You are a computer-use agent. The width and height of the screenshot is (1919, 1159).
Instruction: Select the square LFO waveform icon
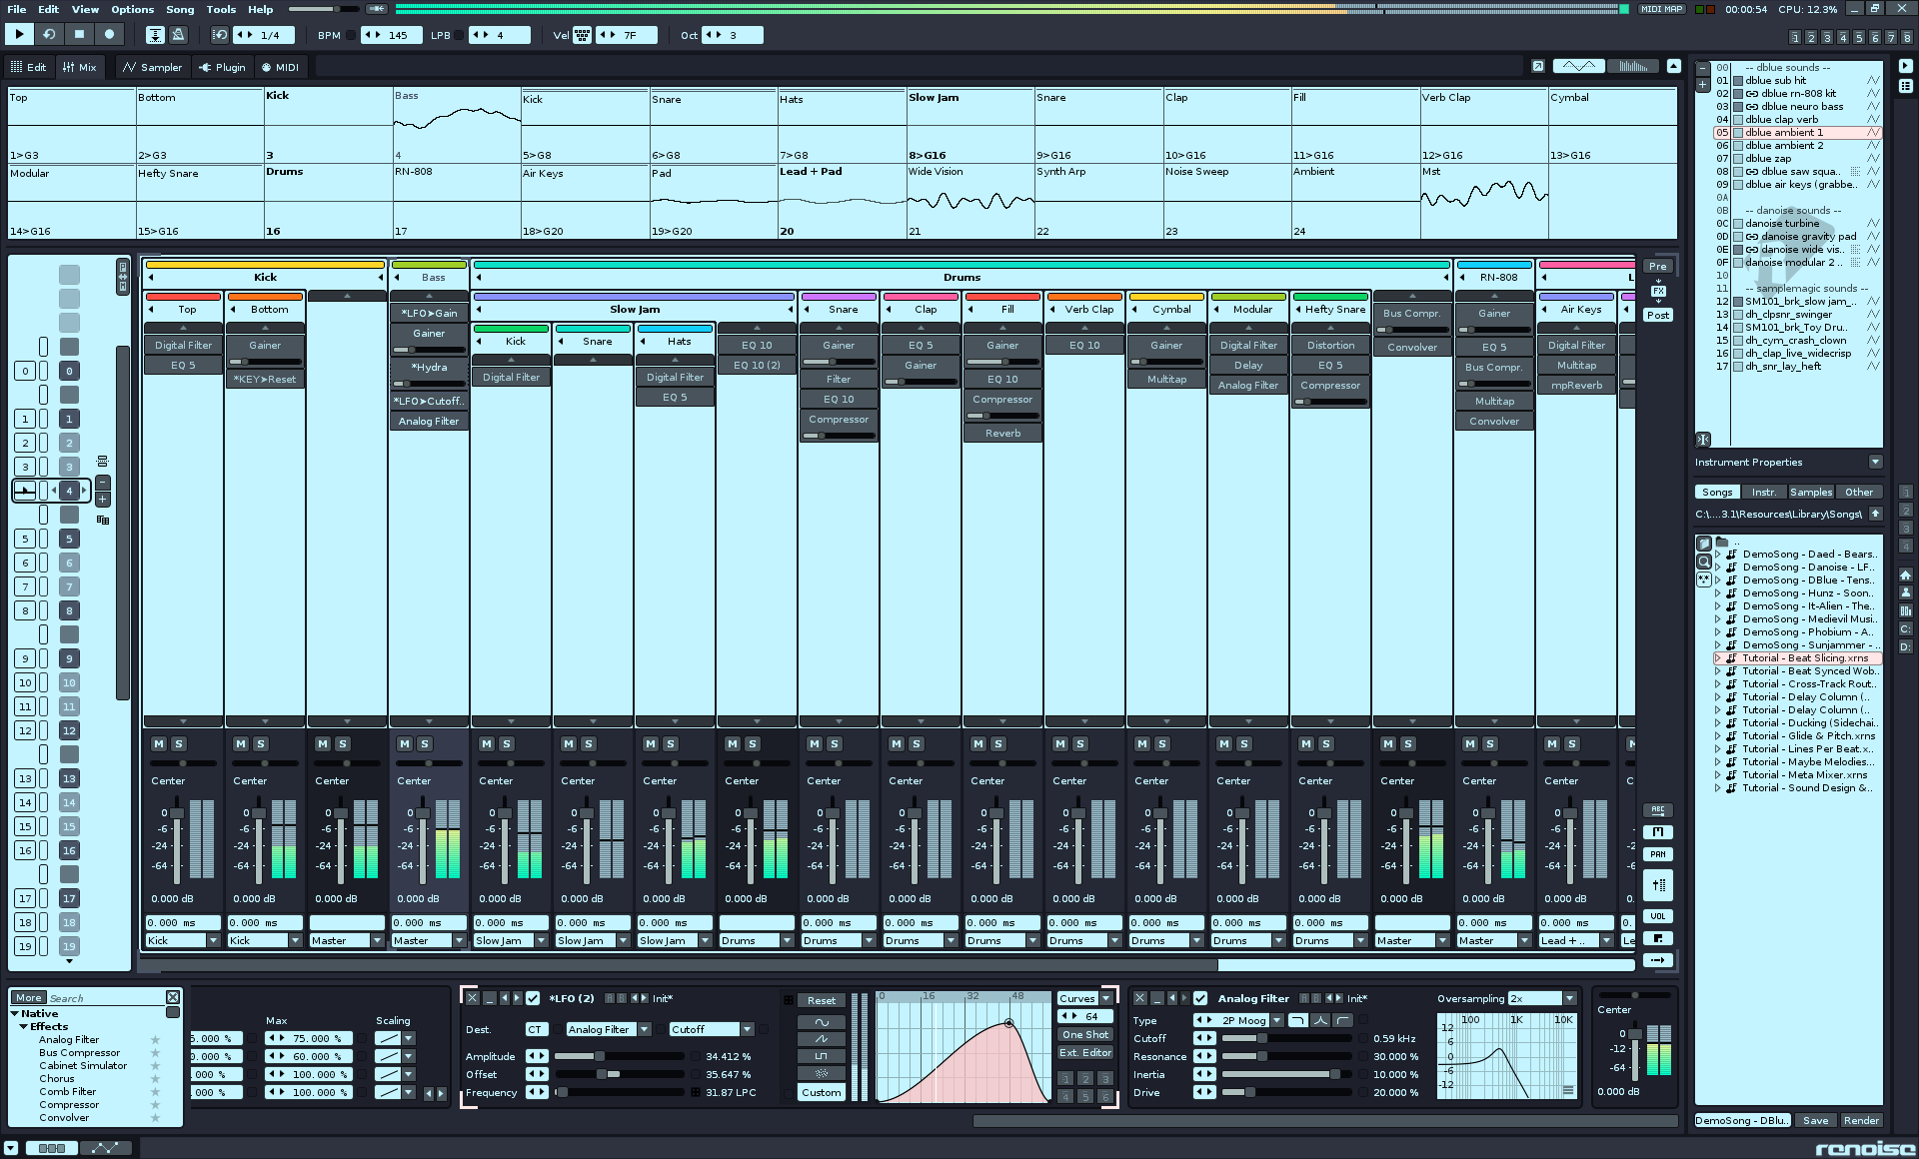click(x=822, y=1056)
